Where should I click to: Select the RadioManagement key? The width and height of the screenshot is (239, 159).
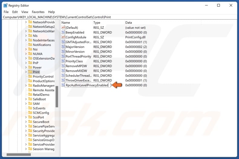pyautogui.click(x=44, y=86)
